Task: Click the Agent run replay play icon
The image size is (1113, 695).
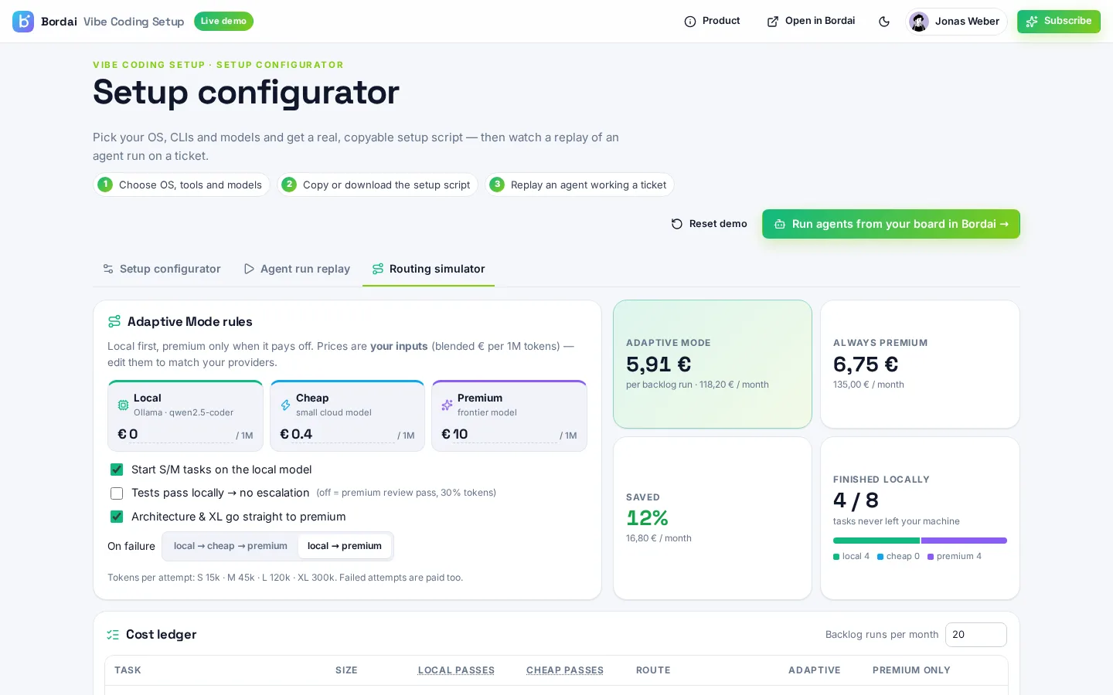Action: coord(249,269)
